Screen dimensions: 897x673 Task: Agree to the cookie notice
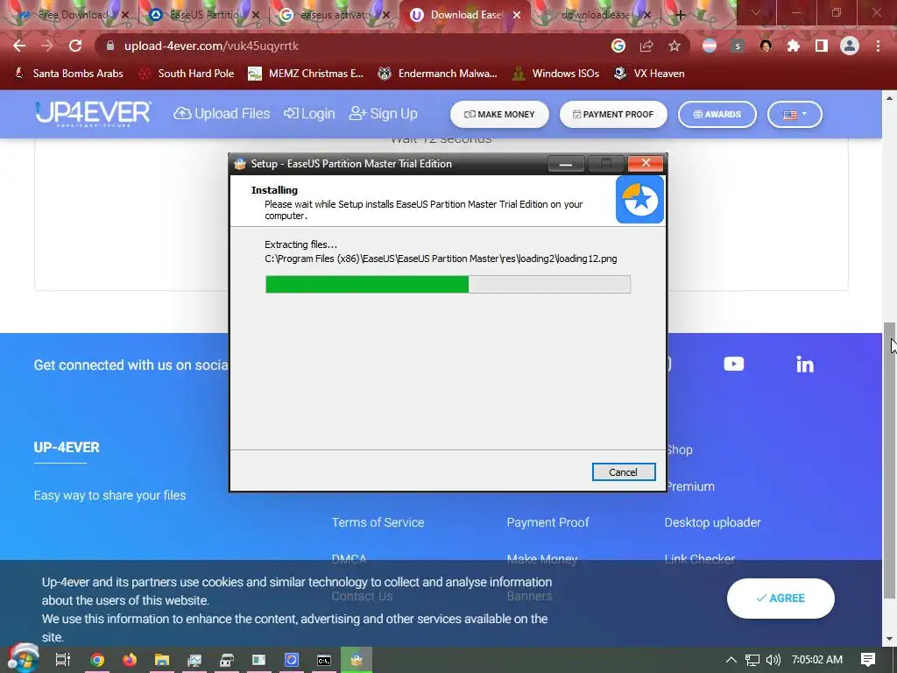(780, 598)
